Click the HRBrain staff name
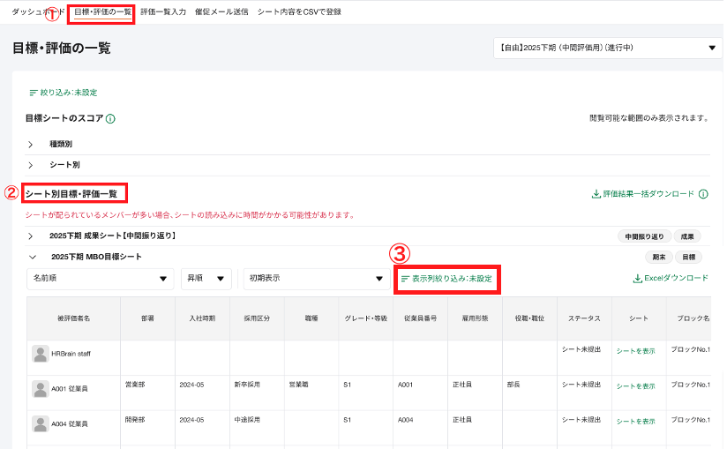This screenshot has width=727, height=449. pos(71,354)
